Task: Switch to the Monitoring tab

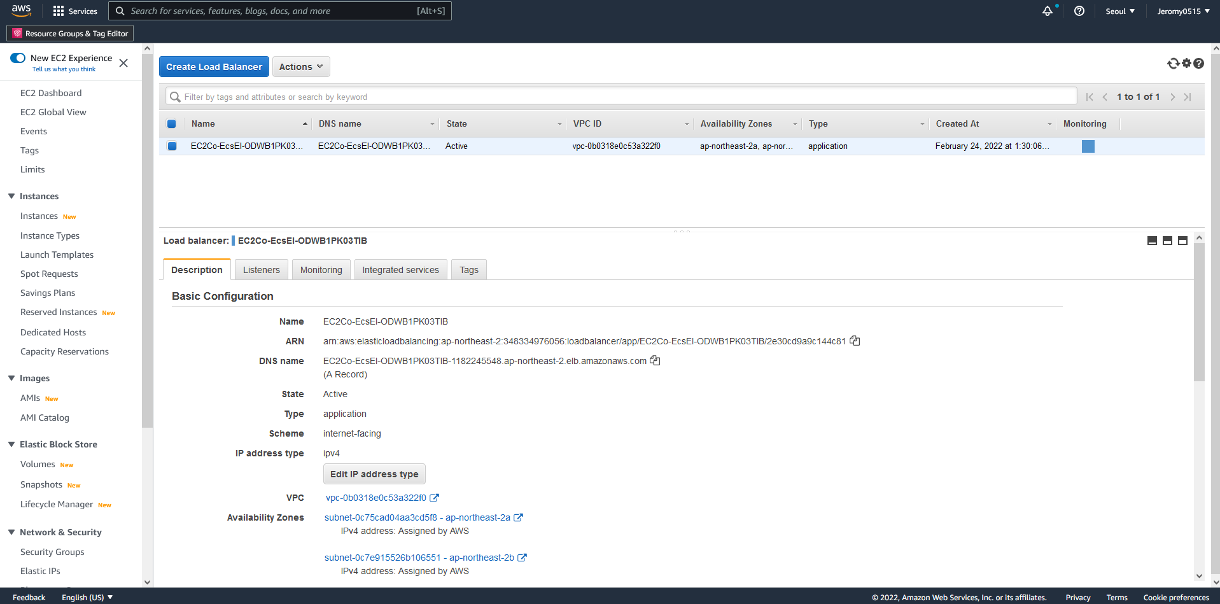Action: coord(321,270)
